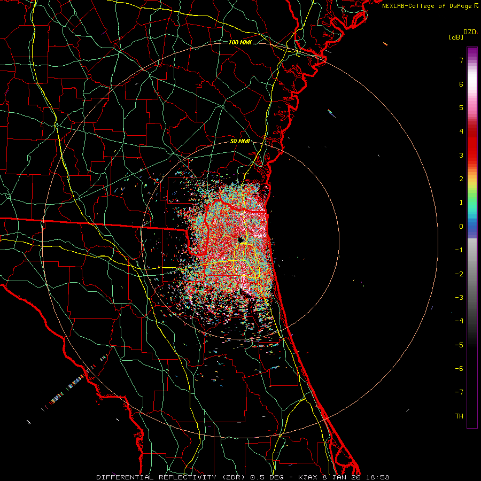Viewport: 481px width, 481px height.
Task: Click the TH label on the scale
Action: 459,416
